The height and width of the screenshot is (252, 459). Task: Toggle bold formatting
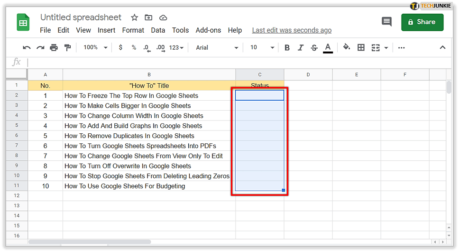pyautogui.click(x=287, y=47)
